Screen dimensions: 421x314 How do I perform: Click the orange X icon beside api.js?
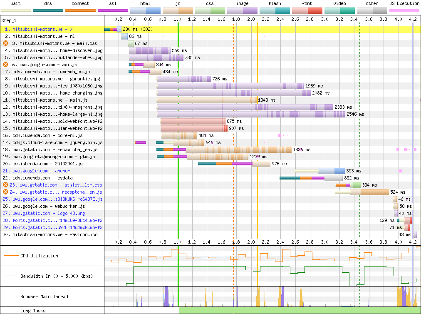click(x=6, y=65)
